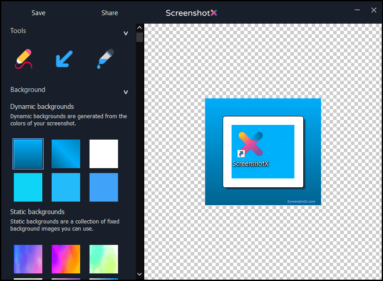Choose the cornflower blue solid dynamic background
Viewport: 383px width, 281px height.
(104, 187)
